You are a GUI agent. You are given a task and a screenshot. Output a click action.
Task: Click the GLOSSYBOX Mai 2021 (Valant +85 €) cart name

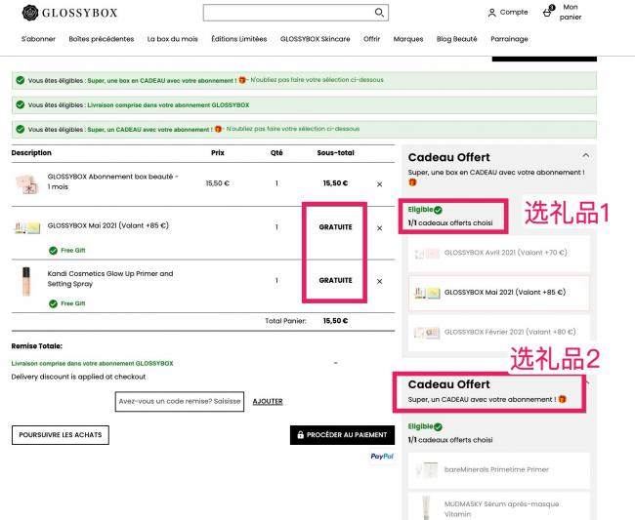click(107, 225)
